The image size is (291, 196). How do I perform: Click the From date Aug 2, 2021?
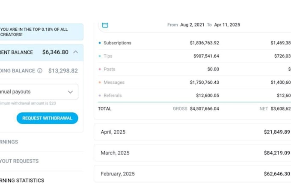192,25
